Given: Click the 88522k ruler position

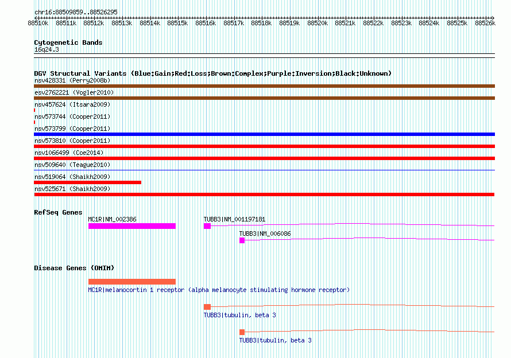Looking at the screenshot, I should coord(373,23).
